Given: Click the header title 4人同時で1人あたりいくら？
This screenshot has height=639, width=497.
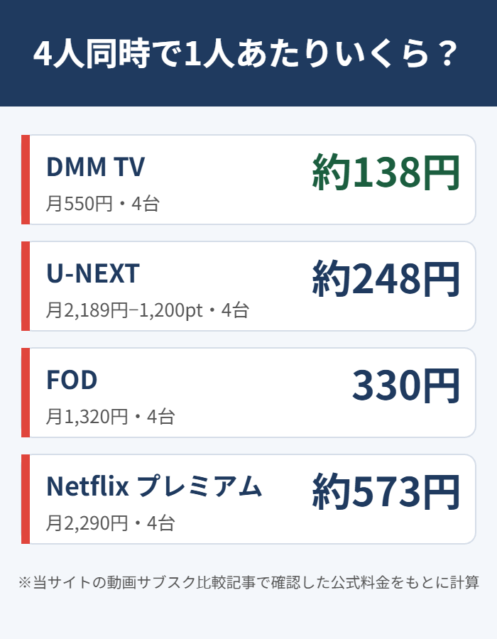Looking at the screenshot, I should [x=246, y=54].
